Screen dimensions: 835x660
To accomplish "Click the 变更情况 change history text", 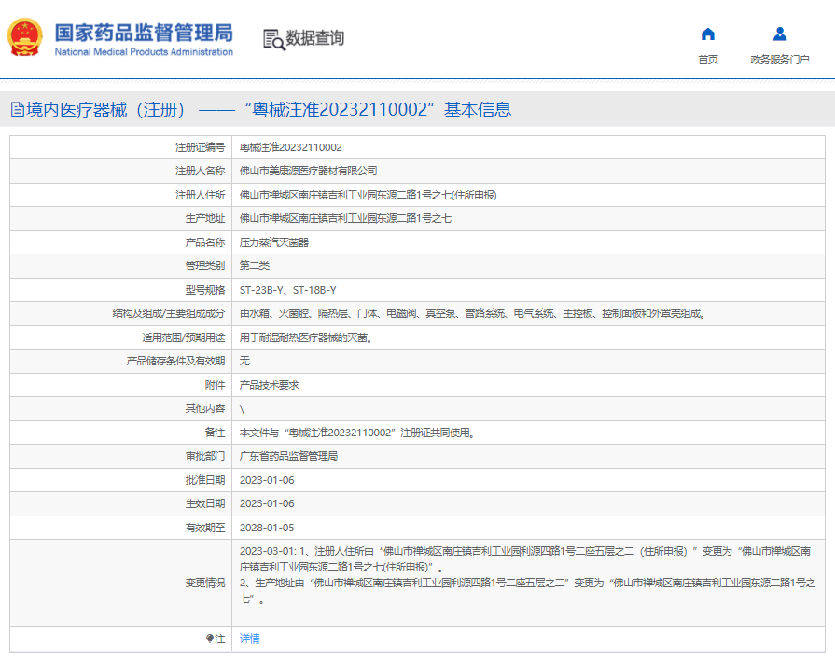I will [527, 575].
